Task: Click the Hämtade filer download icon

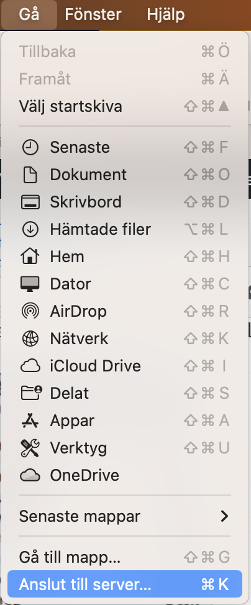Action: coord(30,230)
